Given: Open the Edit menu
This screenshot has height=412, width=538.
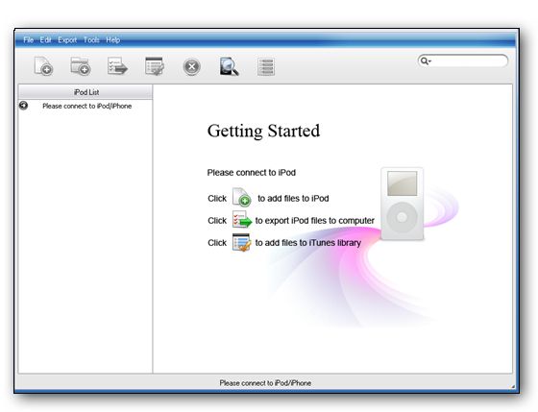Looking at the screenshot, I should 45,39.
